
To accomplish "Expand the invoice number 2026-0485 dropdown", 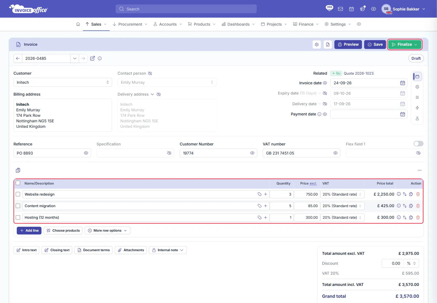I will [x=74, y=58].
